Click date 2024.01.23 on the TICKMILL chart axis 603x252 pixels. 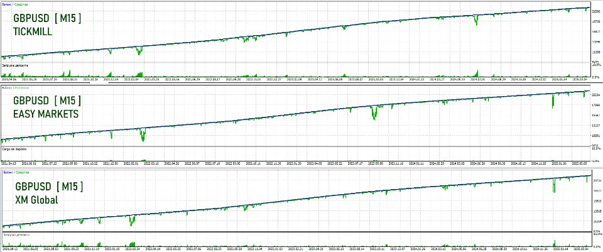[416, 79]
